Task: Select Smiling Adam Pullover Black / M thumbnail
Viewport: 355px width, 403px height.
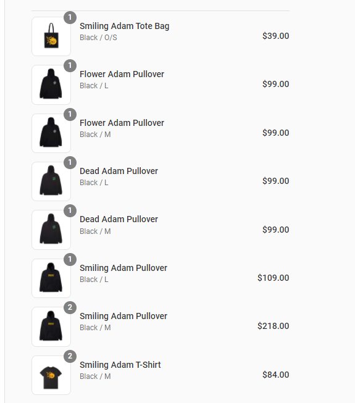Action: (51, 326)
